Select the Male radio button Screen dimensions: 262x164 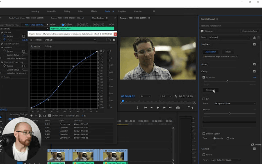(x=228, y=139)
